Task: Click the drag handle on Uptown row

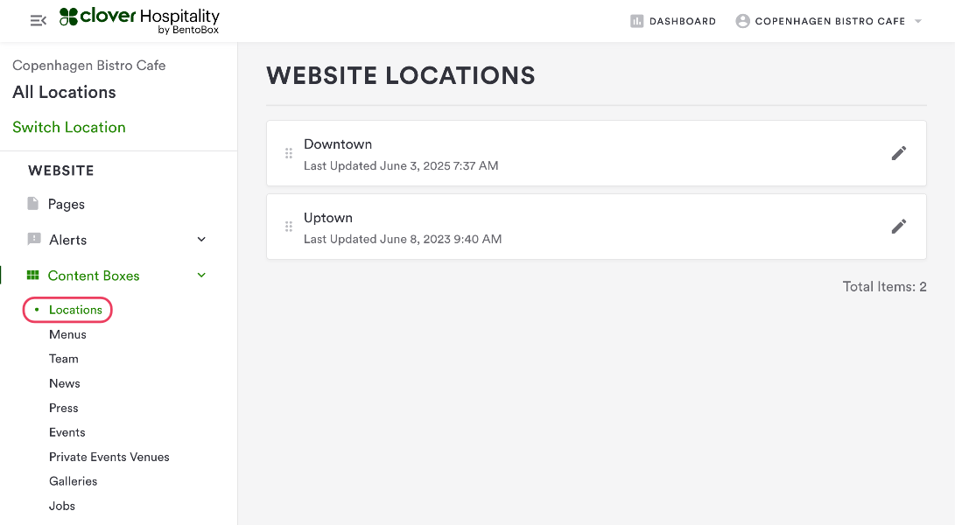Action: click(289, 227)
